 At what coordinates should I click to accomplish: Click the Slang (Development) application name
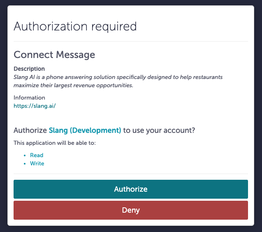pos(85,130)
